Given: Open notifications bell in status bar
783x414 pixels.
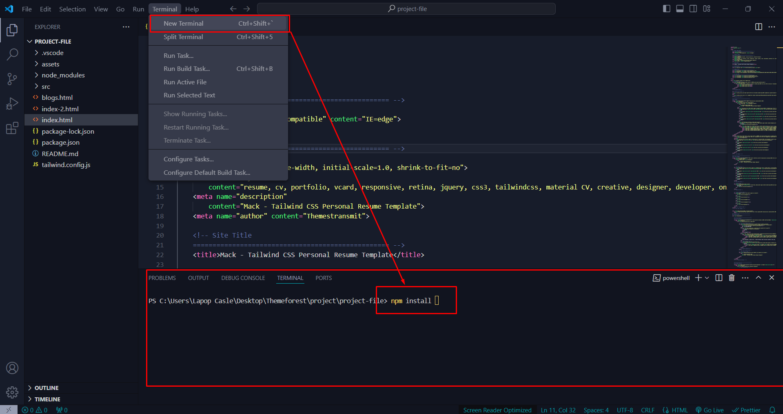Looking at the screenshot, I should (772, 410).
